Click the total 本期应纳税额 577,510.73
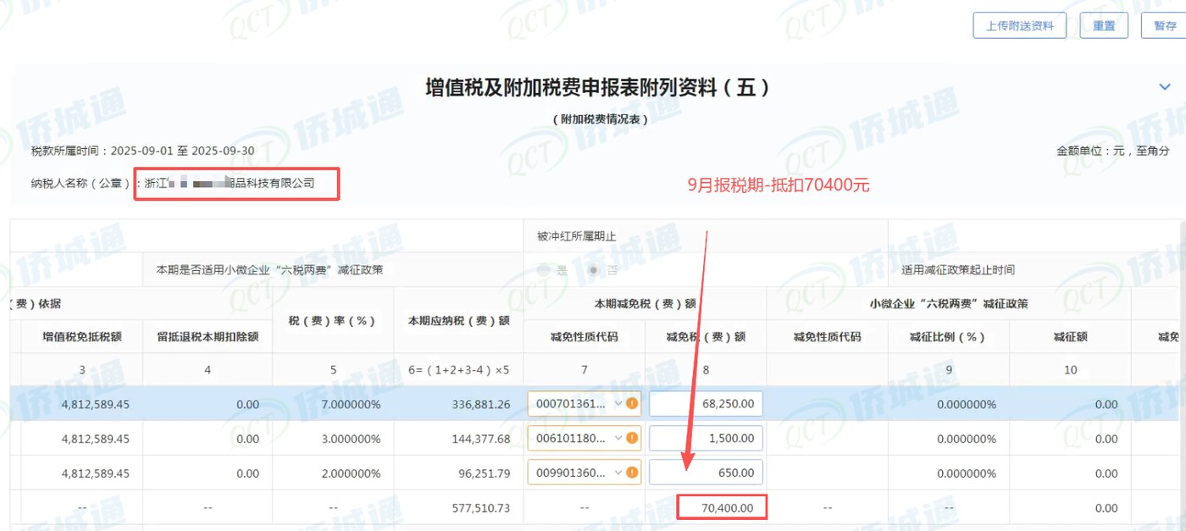This screenshot has height=531, width=1186. [481, 508]
